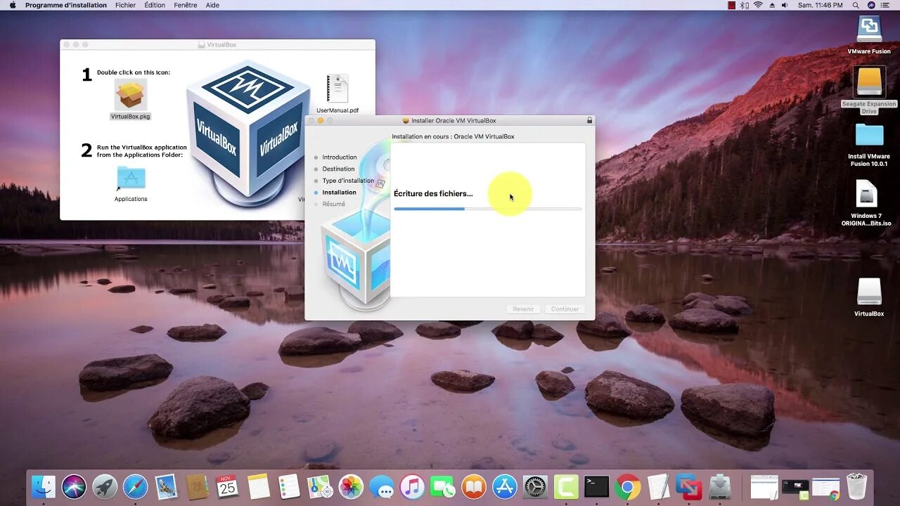Open Contacts book in the Dock
The height and width of the screenshot is (506, 900).
click(x=197, y=486)
